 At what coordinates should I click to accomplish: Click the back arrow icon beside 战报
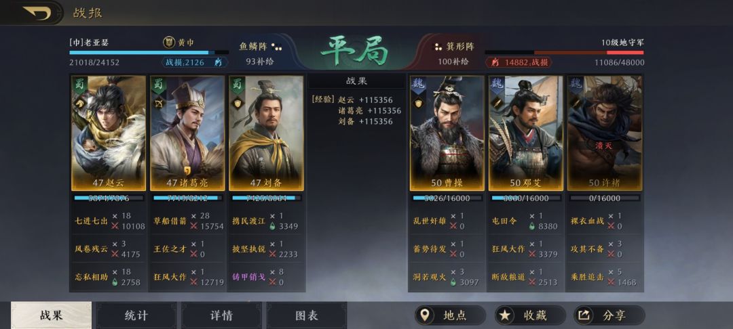[37, 13]
